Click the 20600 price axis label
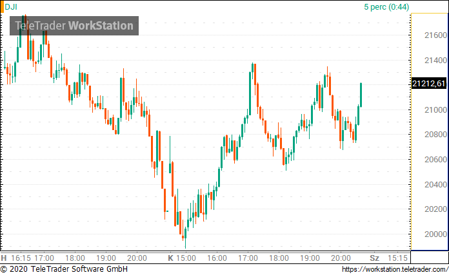 (435, 160)
